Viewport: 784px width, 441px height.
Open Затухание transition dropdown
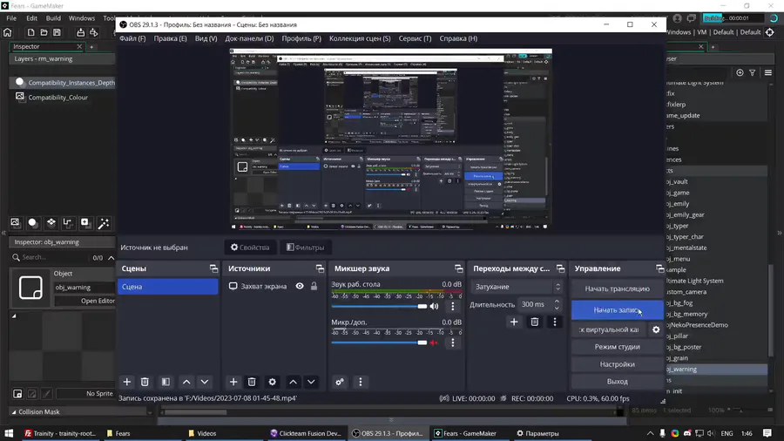point(517,287)
